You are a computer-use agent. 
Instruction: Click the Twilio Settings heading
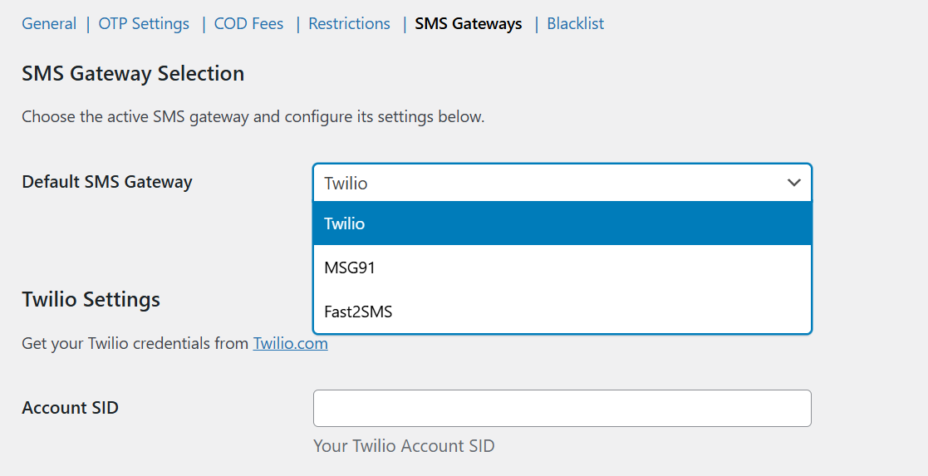click(91, 299)
